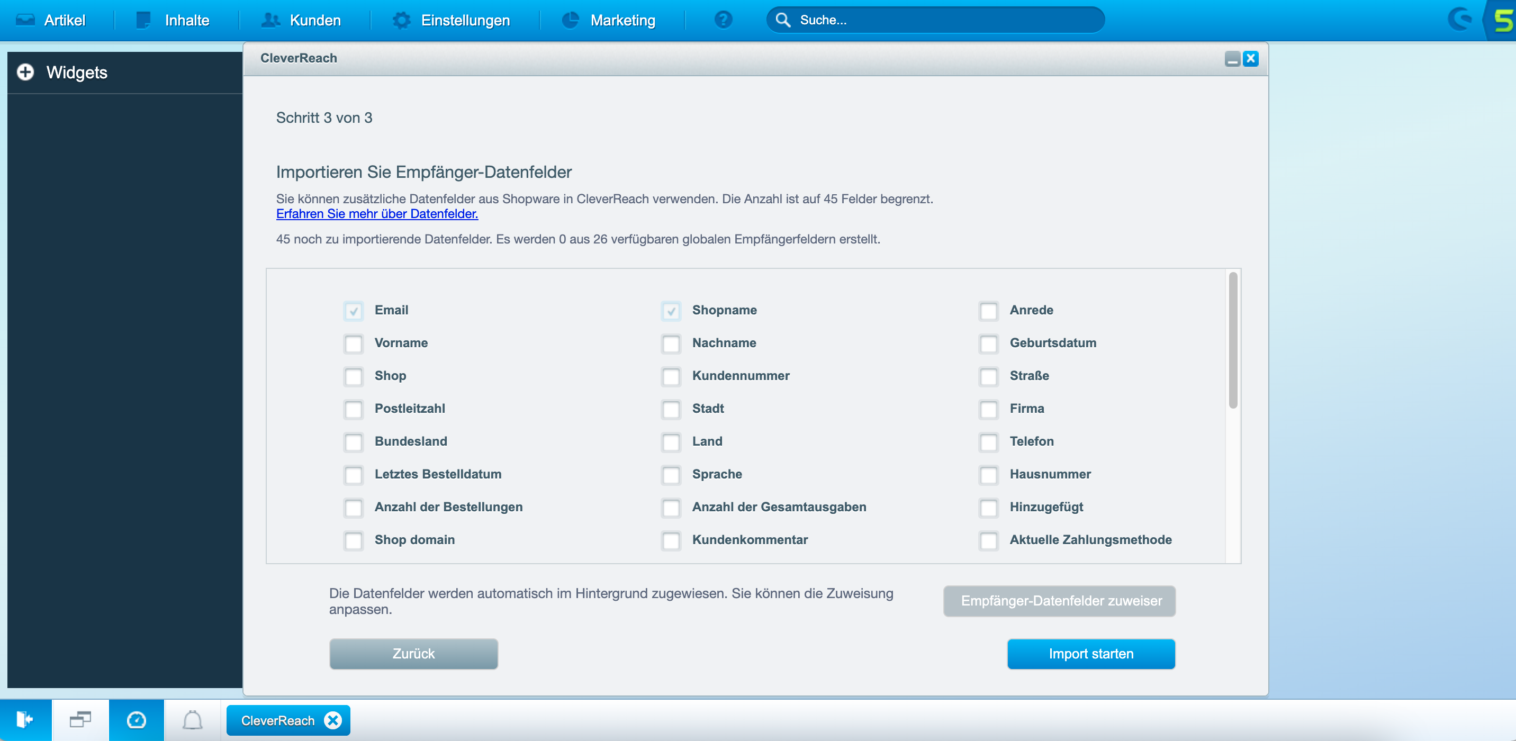Expand the Marketing menu
Image resolution: width=1516 pixels, height=741 pixels.
[609, 20]
